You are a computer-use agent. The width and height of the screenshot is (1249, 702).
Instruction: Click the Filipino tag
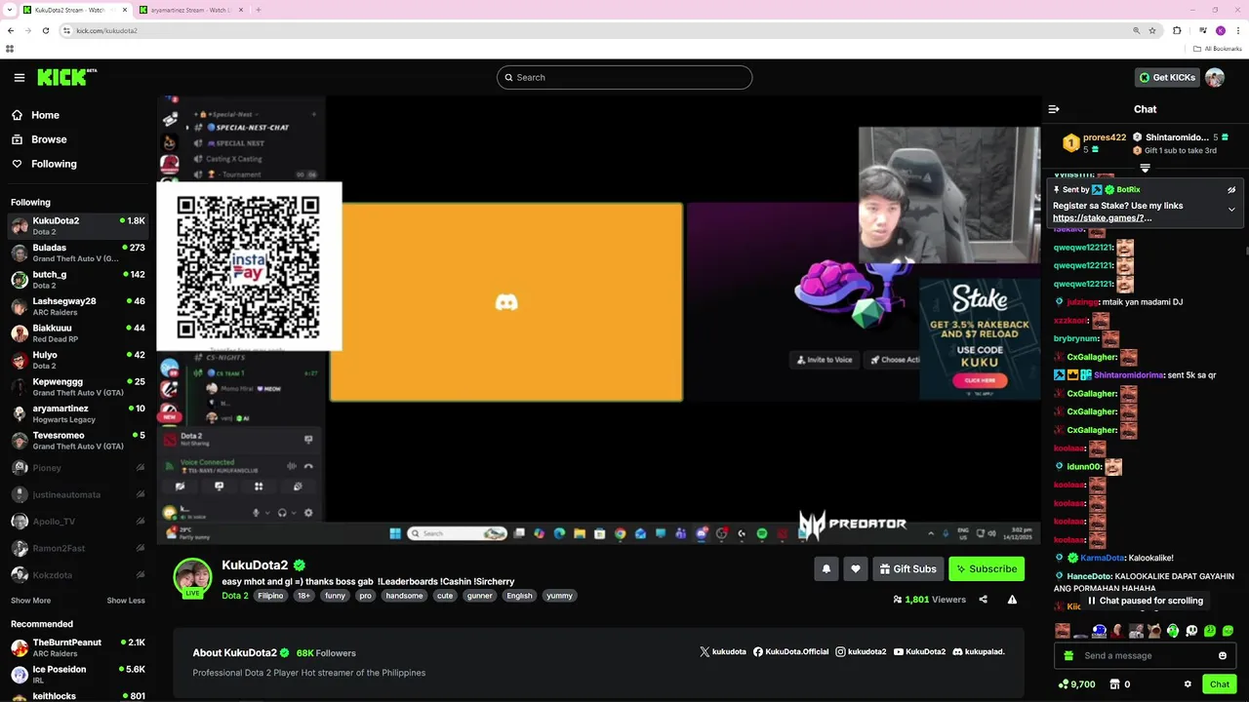(270, 596)
